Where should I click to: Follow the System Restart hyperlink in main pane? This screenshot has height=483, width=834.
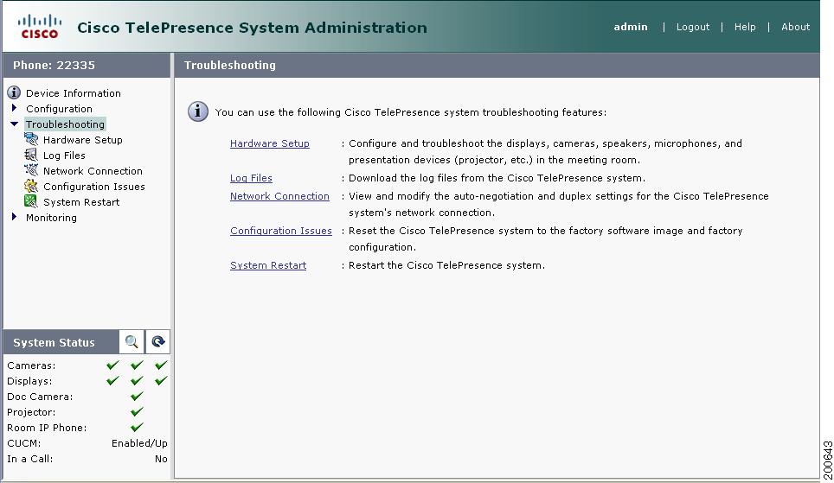[268, 265]
